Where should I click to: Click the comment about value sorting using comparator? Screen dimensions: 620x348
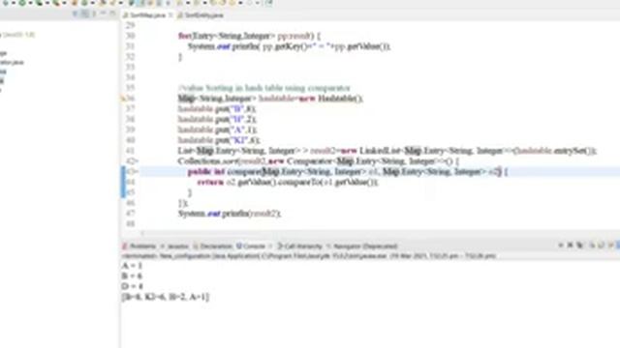tap(264, 88)
